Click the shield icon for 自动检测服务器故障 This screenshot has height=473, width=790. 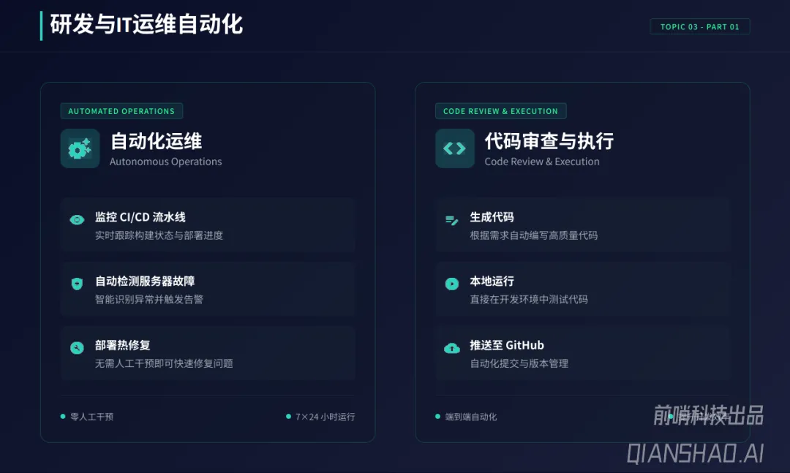point(77,284)
